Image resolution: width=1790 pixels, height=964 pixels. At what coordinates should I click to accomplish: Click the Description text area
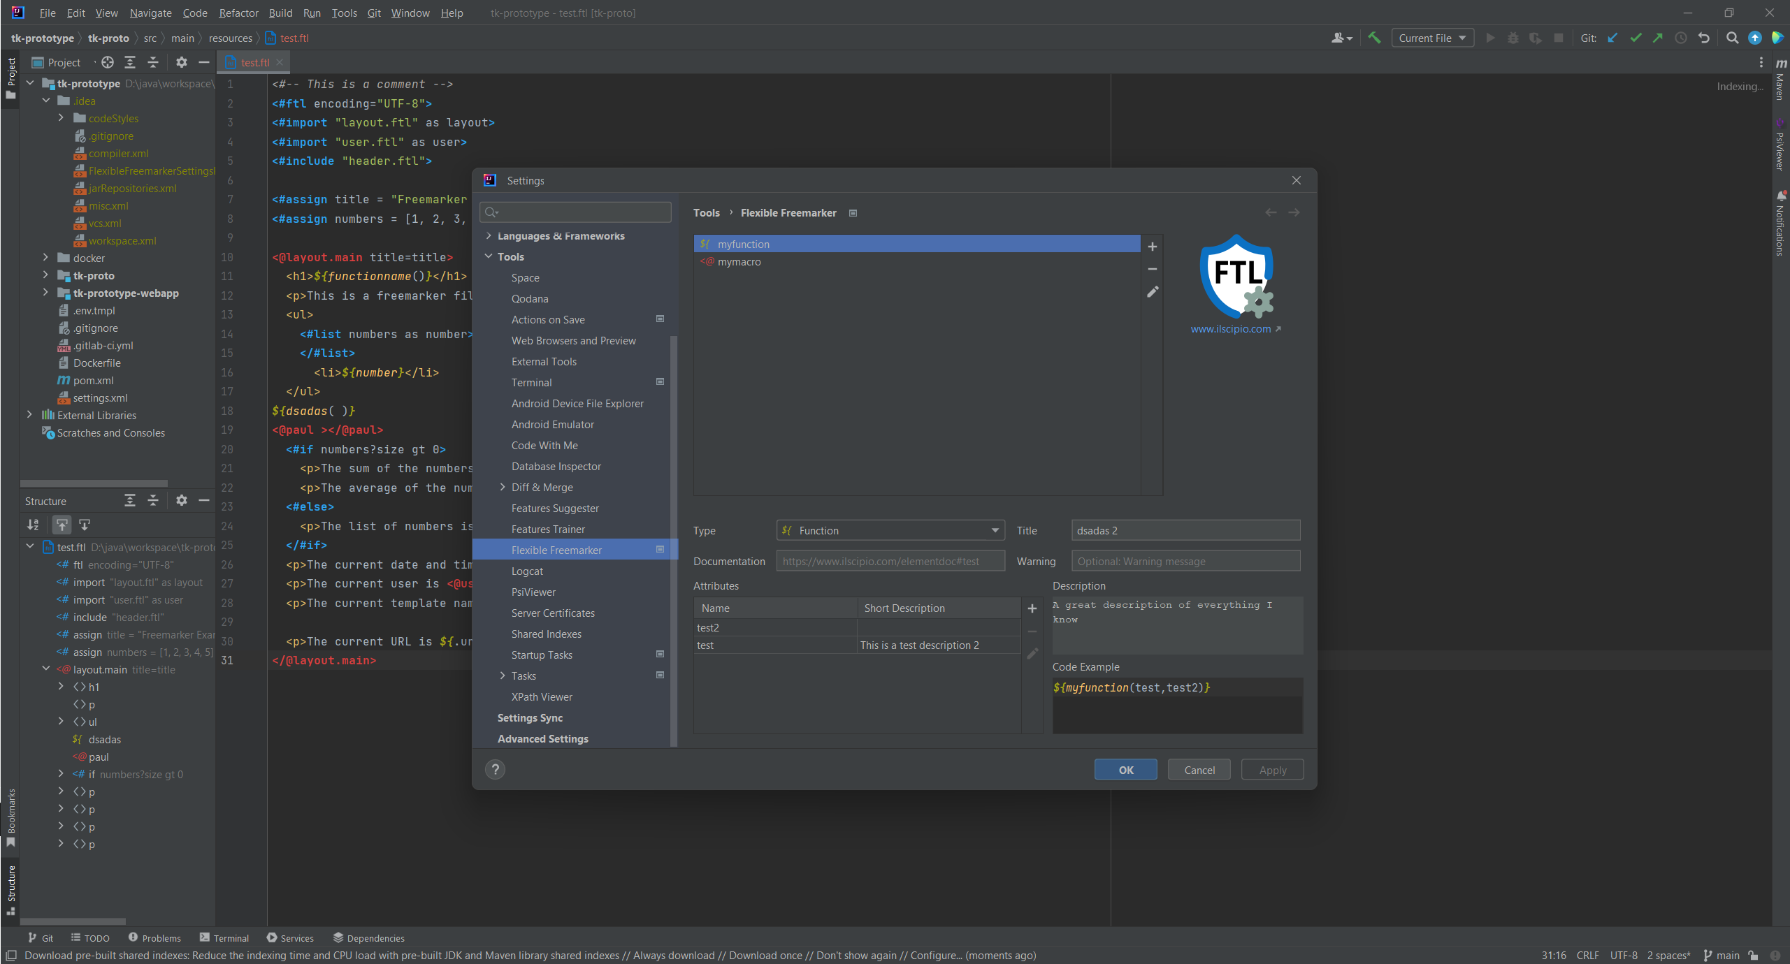tap(1177, 625)
